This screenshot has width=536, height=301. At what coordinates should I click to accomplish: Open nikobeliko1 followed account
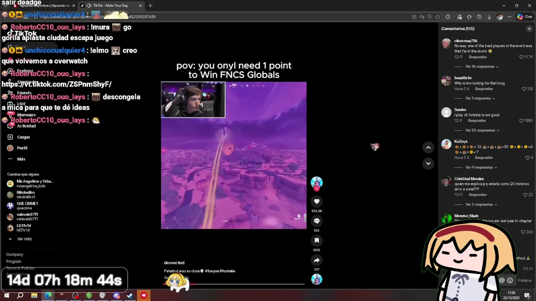pyautogui.click(x=21, y=195)
